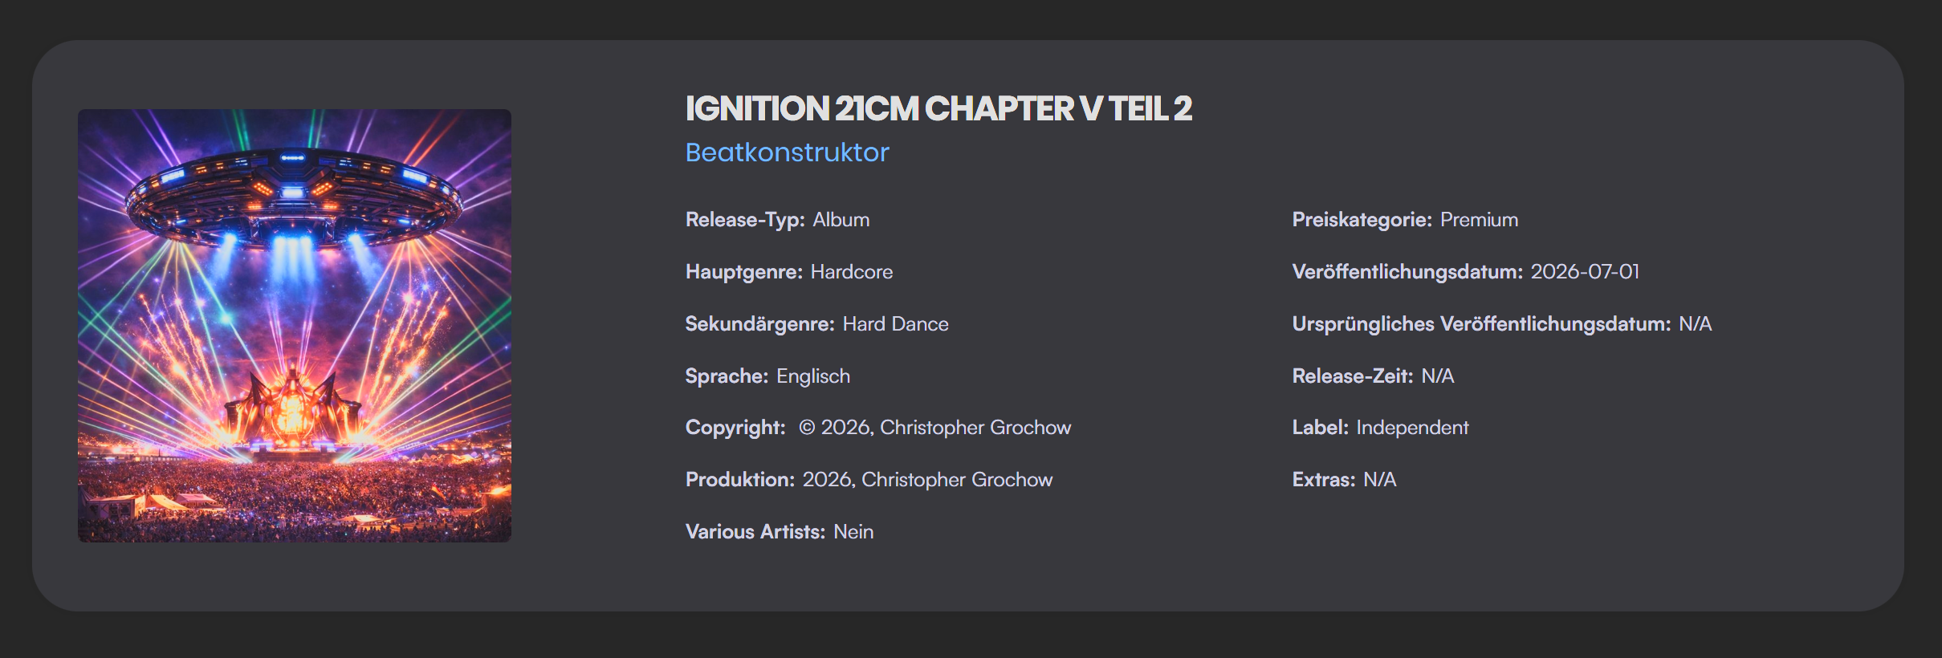
Task: Click the Ursprüngliches Veröffentlichungsdatum N/A value
Action: pyautogui.click(x=1695, y=324)
